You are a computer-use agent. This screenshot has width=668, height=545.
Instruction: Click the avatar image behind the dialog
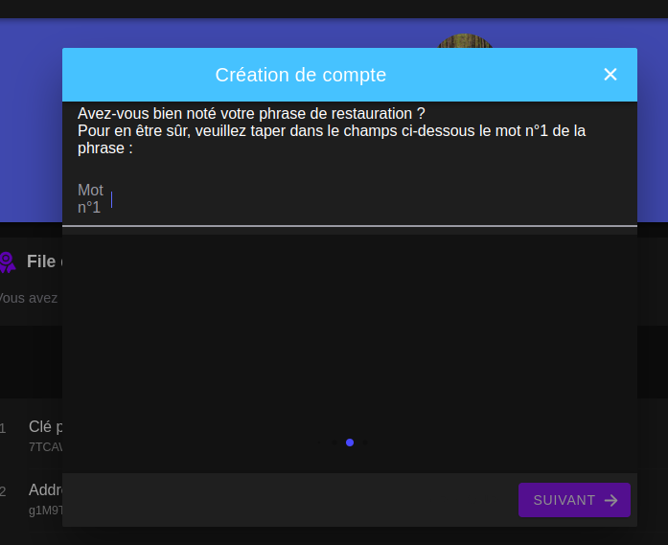tap(465, 41)
